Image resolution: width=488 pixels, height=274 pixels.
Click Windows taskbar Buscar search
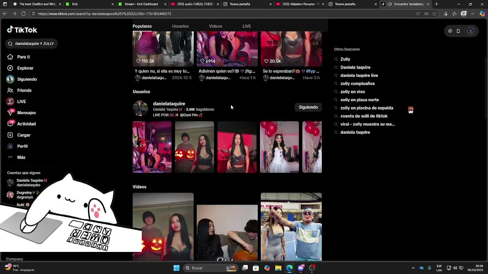coord(211,268)
